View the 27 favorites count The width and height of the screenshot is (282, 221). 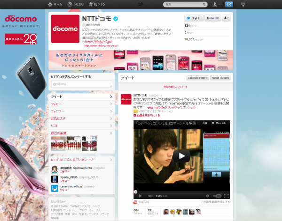click(153, 212)
